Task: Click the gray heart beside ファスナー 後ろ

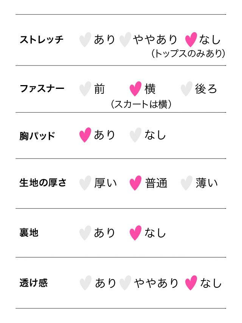Action: click(x=186, y=89)
